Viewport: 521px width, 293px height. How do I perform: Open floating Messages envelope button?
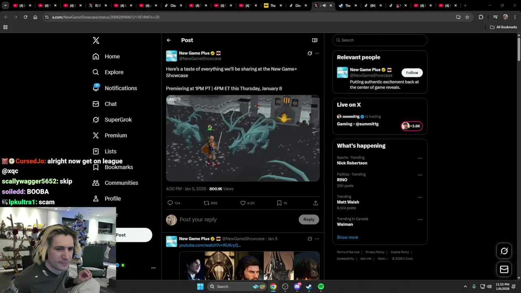pyautogui.click(x=504, y=269)
